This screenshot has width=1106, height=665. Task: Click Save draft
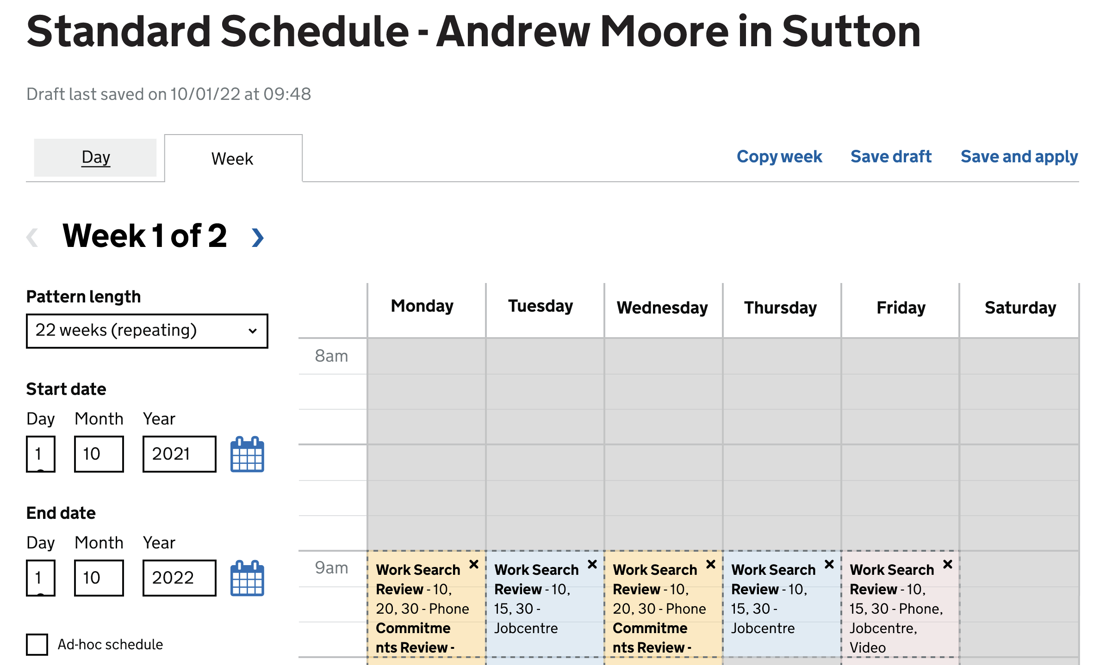pos(891,156)
